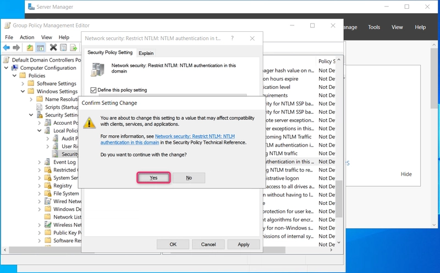The image size is (440, 273).
Task: Click the Group Policy Management Editor window icon
Action: 8,25
